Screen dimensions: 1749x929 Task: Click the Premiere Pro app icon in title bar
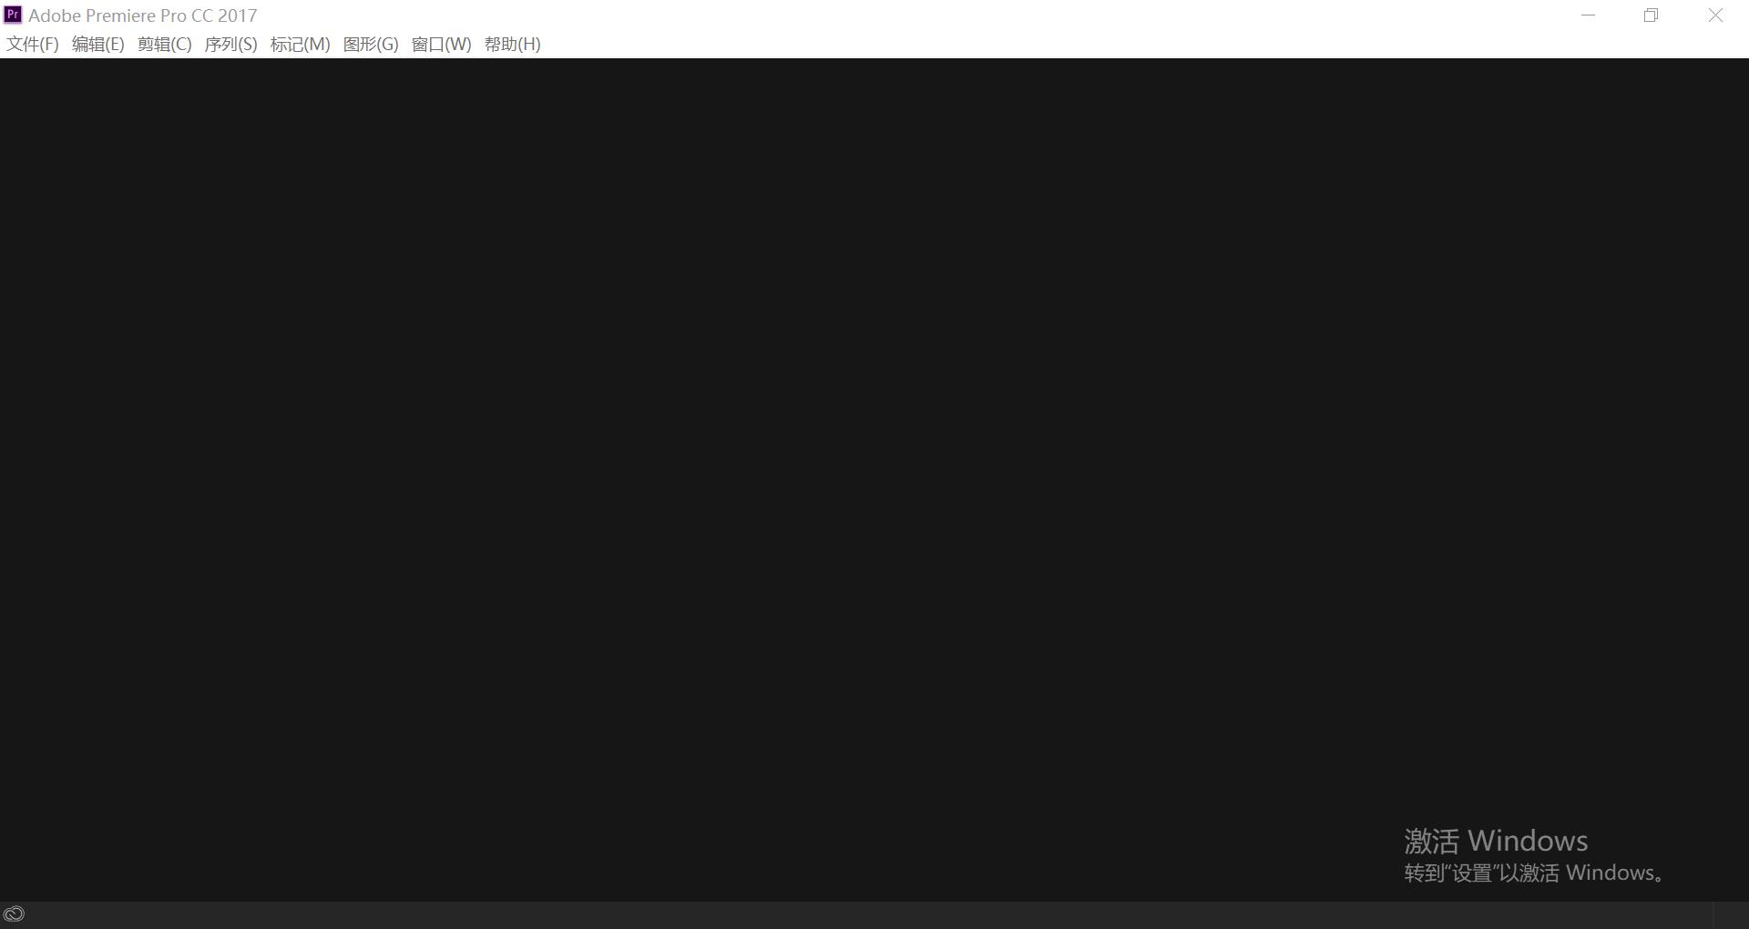(13, 15)
